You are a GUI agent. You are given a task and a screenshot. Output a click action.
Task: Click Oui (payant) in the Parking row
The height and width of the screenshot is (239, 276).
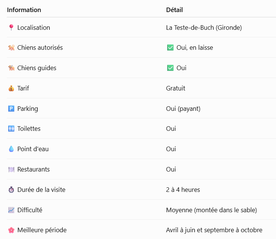coord(183,109)
